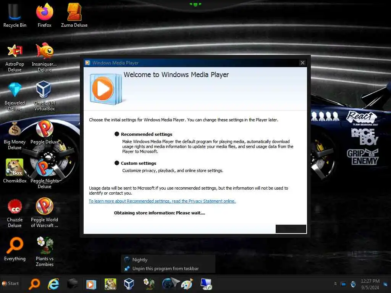Select the Recommended settings radio button

click(x=117, y=134)
